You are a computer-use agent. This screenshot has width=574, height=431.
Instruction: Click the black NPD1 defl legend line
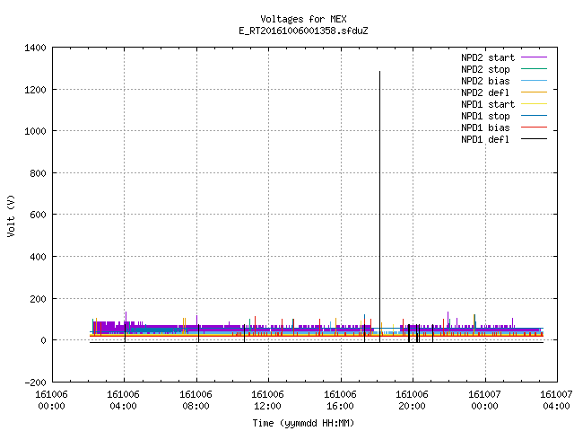pyautogui.click(x=535, y=139)
